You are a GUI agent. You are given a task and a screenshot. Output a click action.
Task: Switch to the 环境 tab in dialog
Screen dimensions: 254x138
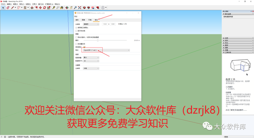(90, 20)
